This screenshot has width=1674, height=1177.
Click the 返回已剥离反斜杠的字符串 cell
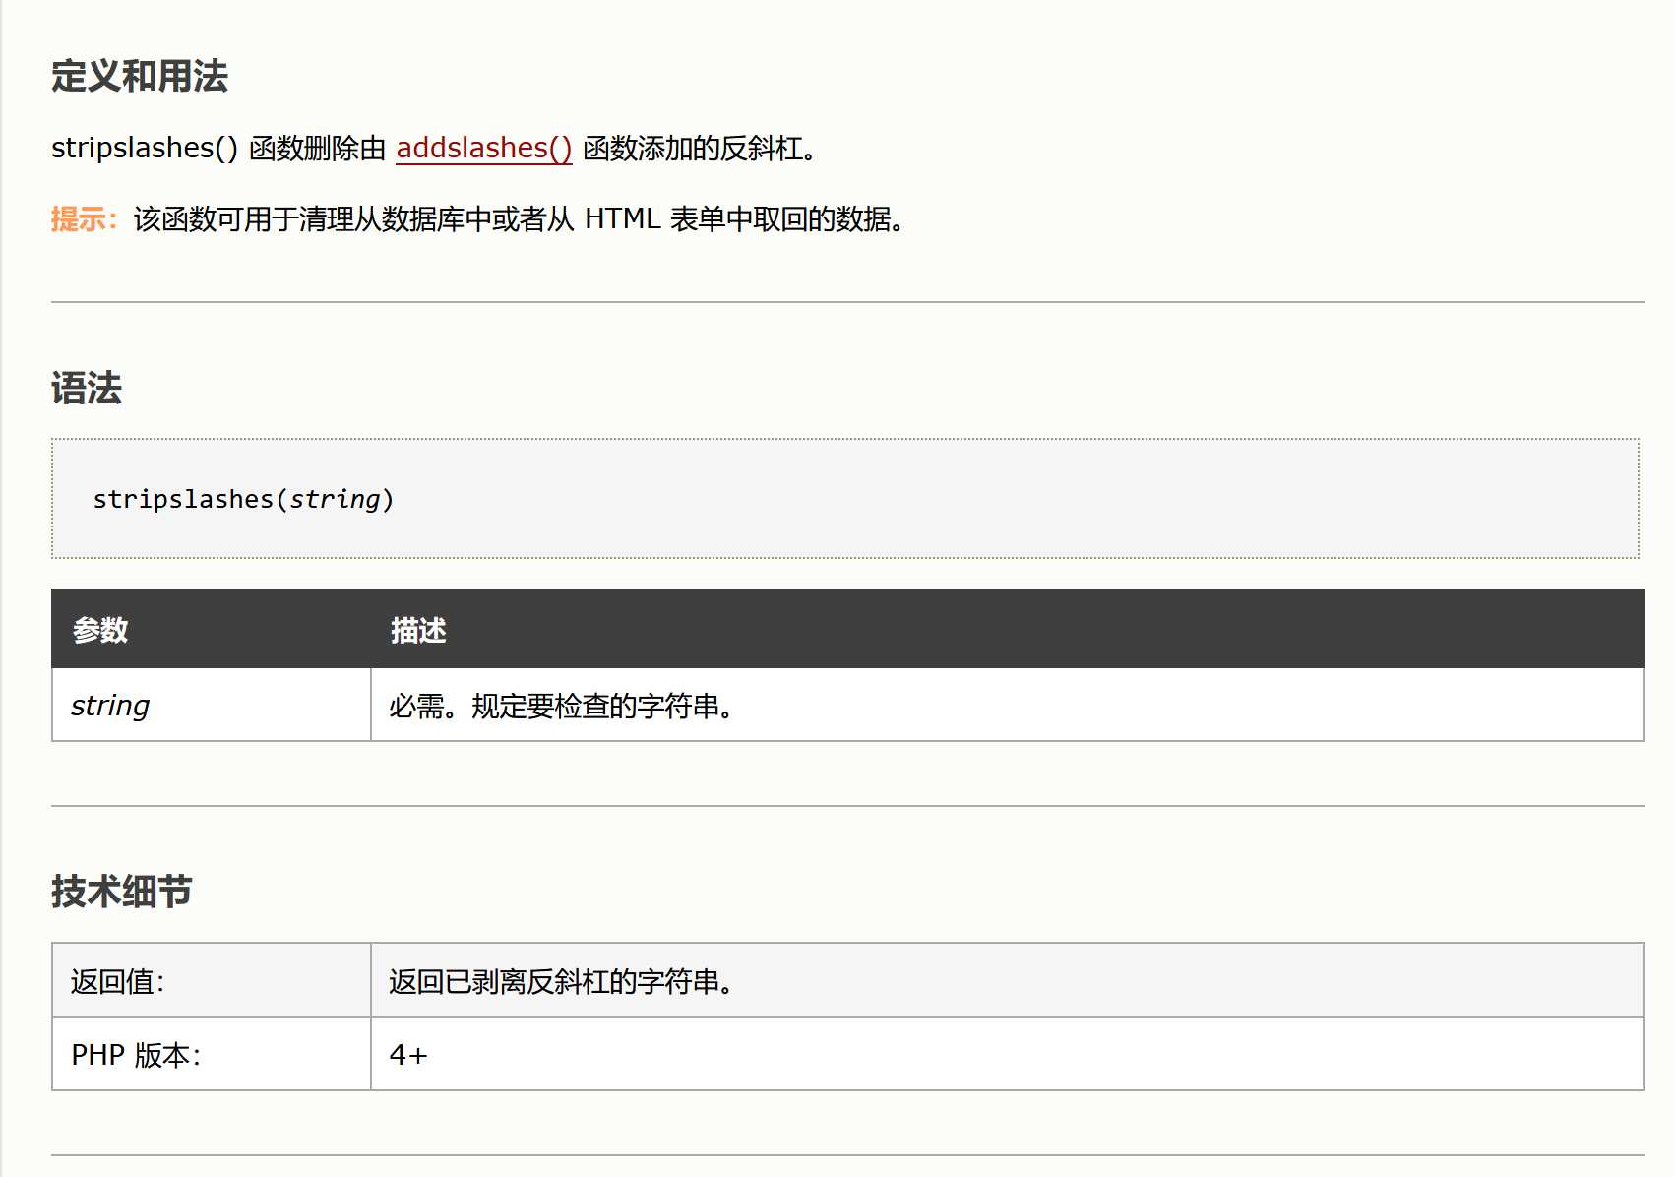pos(1008,980)
